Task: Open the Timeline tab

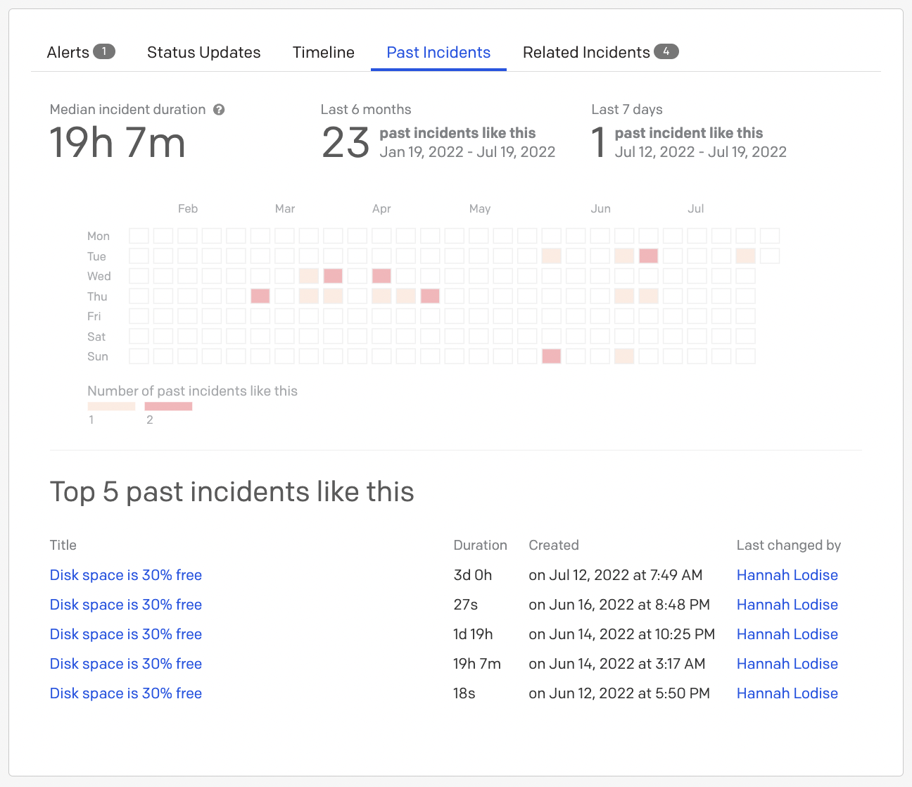Action: pos(323,52)
